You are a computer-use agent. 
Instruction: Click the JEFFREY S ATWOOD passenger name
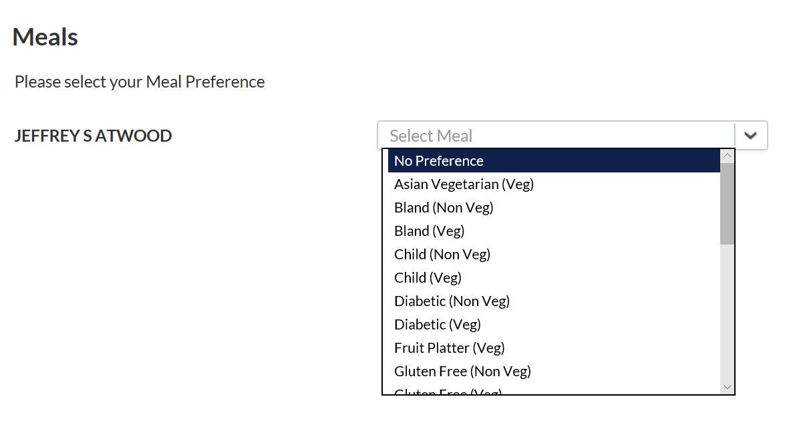click(x=93, y=136)
